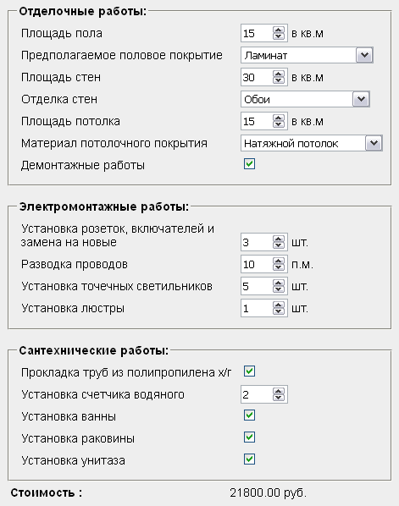The image size is (399, 506).
Task: Decrease Установка счетчика водяного count
Action: [279, 398]
